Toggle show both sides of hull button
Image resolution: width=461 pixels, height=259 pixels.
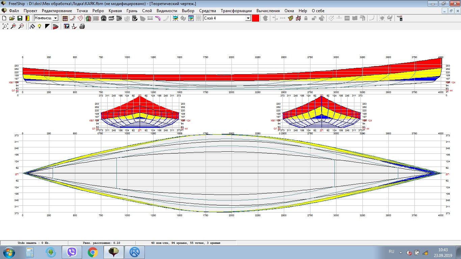click(88, 18)
